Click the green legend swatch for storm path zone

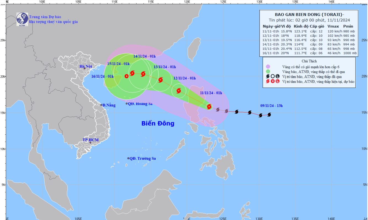coord(268,72)
